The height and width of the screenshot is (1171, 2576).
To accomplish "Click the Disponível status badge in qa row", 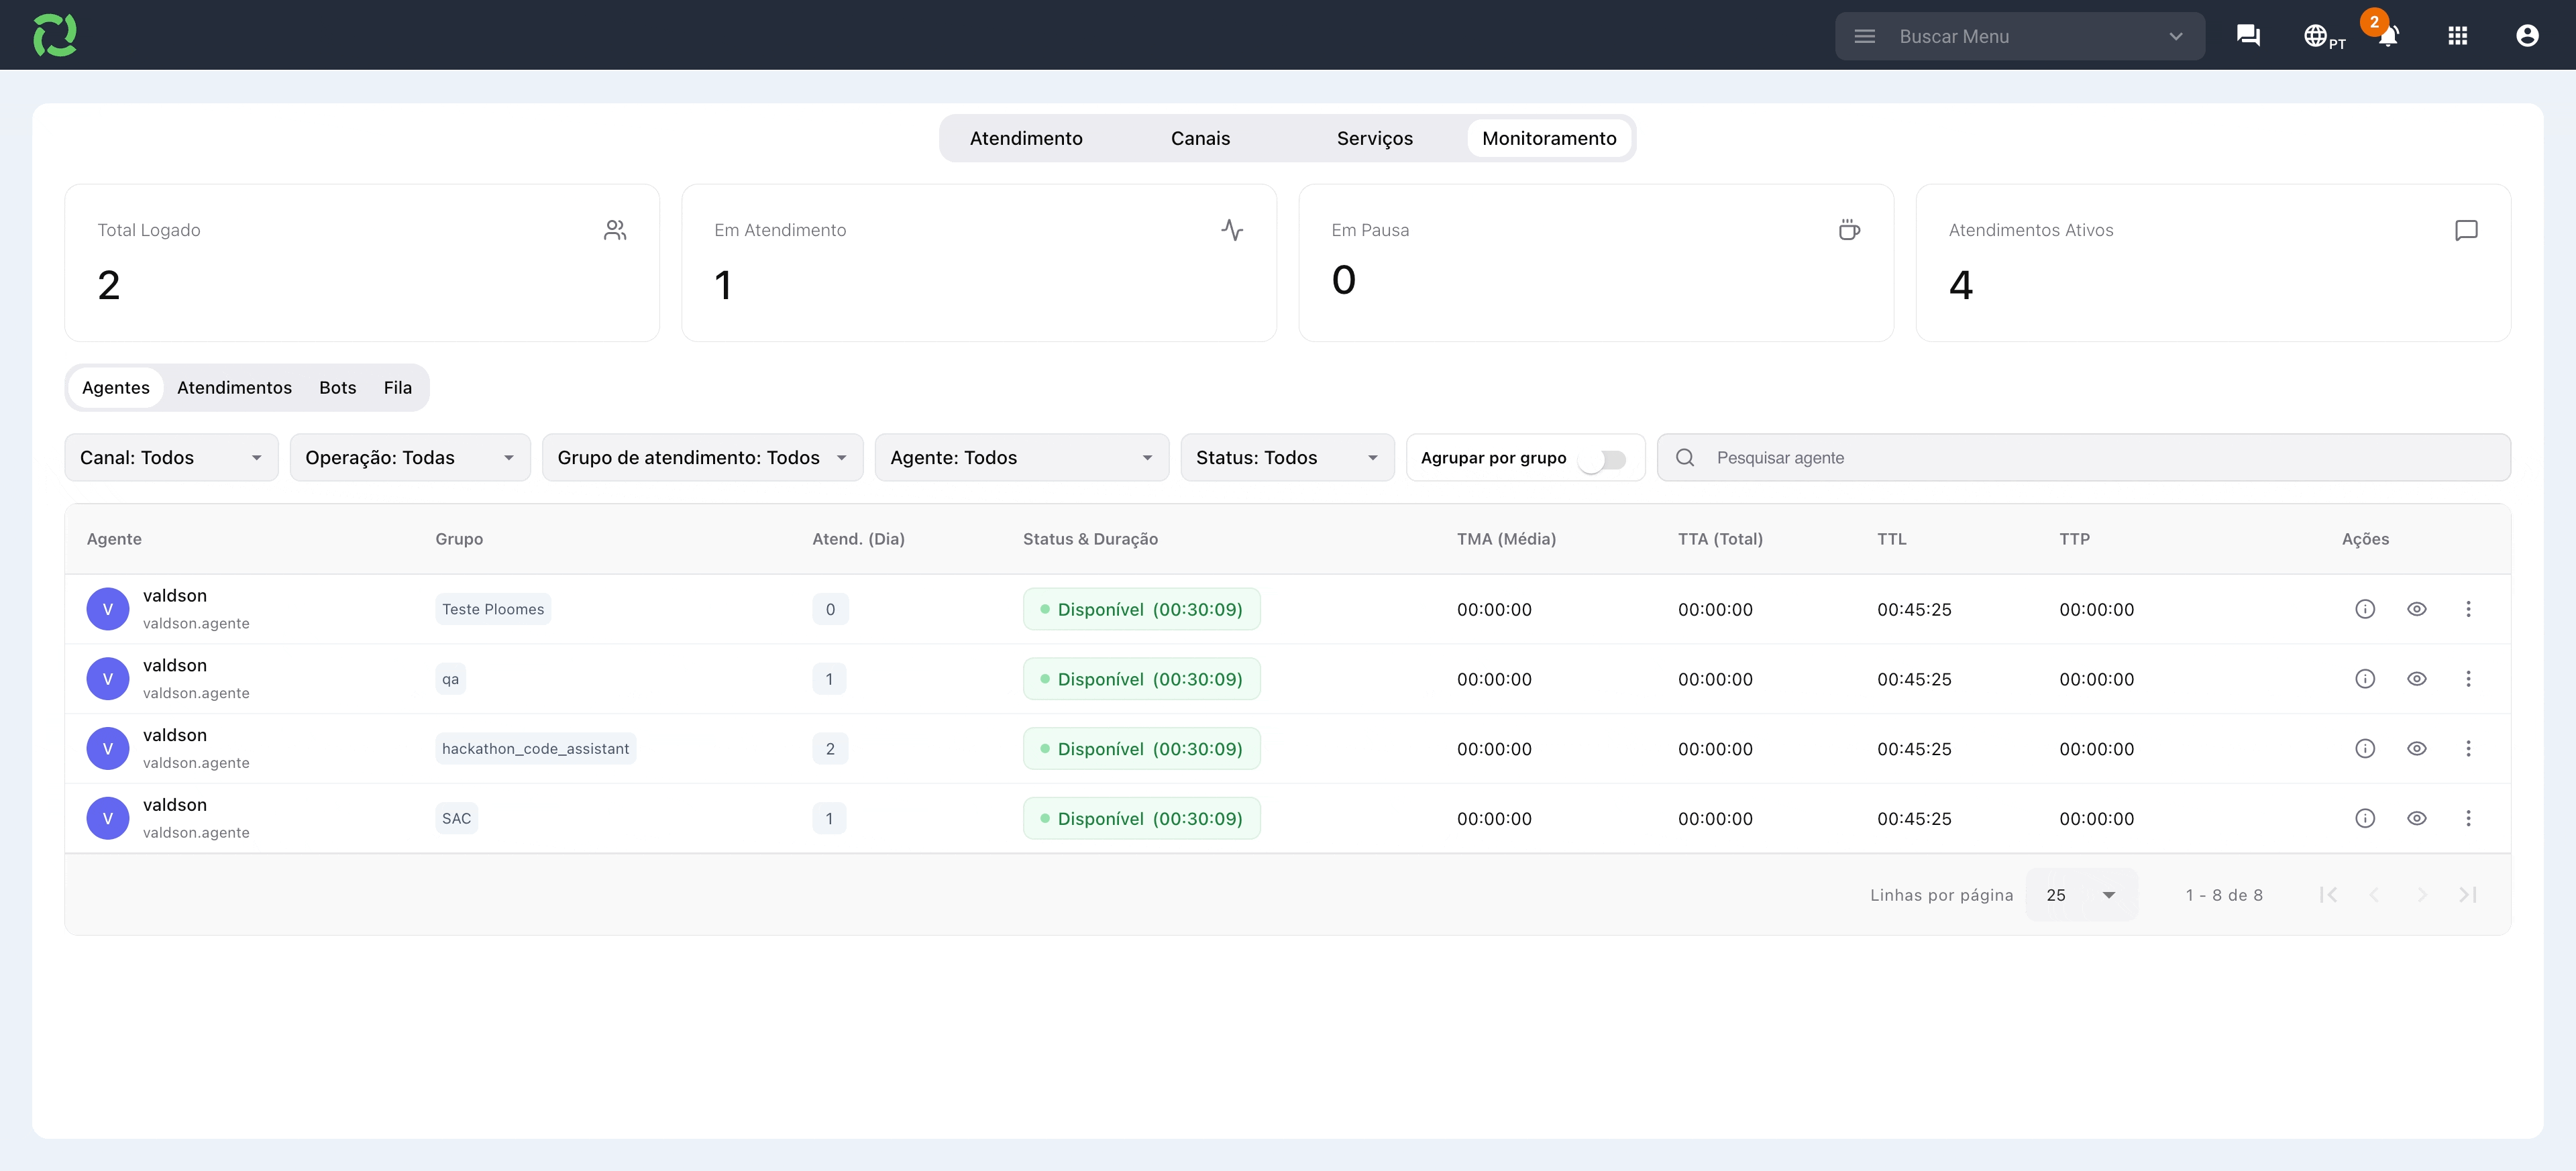I will [x=1141, y=679].
